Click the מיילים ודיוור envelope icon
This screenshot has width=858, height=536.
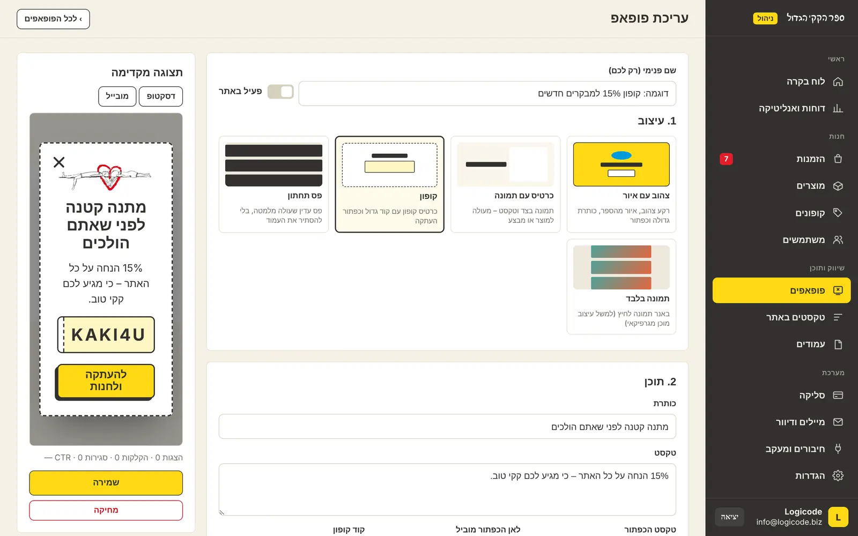(838, 422)
